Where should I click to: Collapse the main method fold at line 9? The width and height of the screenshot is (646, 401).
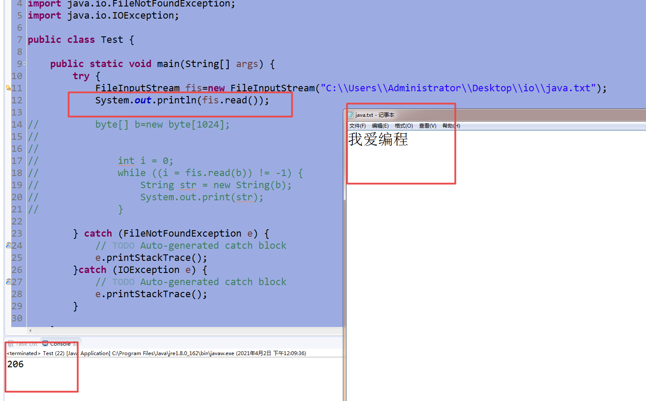tap(25, 64)
